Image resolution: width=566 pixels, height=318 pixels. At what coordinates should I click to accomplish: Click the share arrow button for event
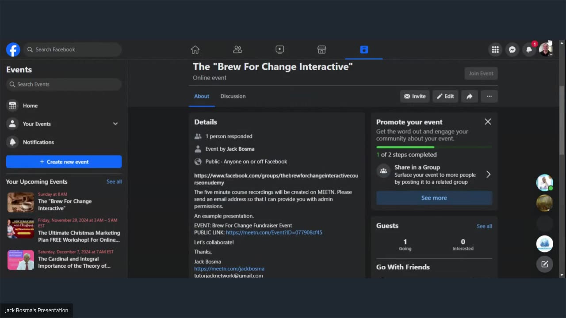tap(469, 96)
